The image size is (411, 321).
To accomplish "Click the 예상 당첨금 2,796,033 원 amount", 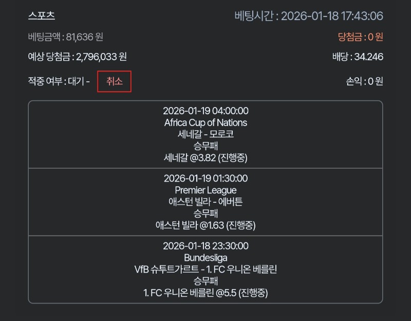I will click(78, 57).
